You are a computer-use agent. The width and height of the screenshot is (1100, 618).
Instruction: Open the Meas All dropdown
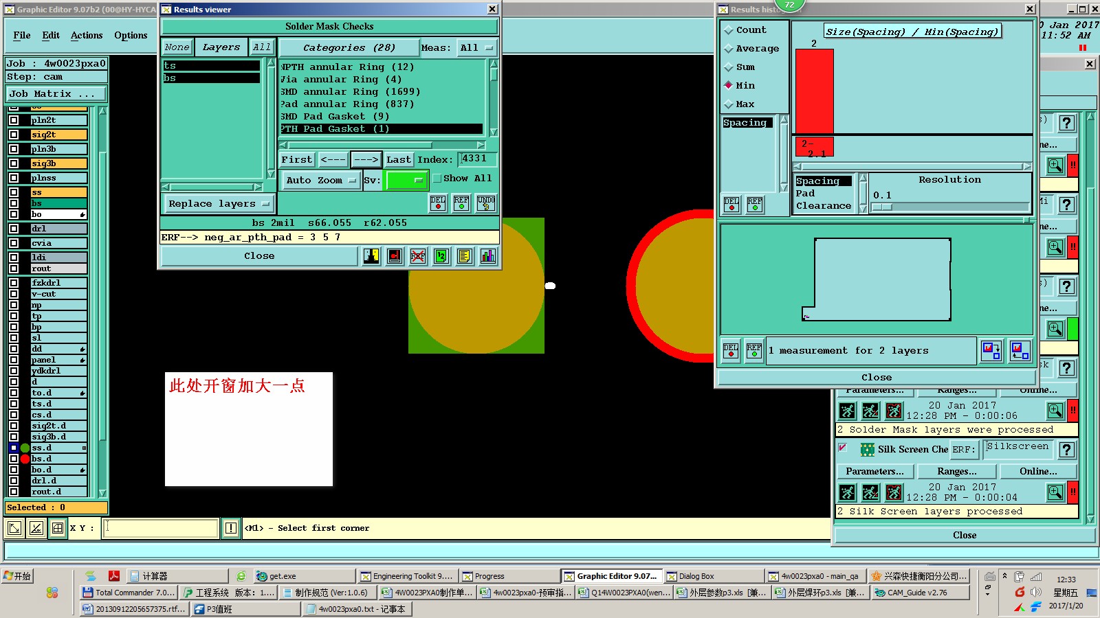pyautogui.click(x=476, y=48)
